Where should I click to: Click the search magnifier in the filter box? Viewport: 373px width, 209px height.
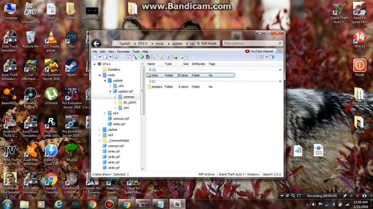(280, 43)
